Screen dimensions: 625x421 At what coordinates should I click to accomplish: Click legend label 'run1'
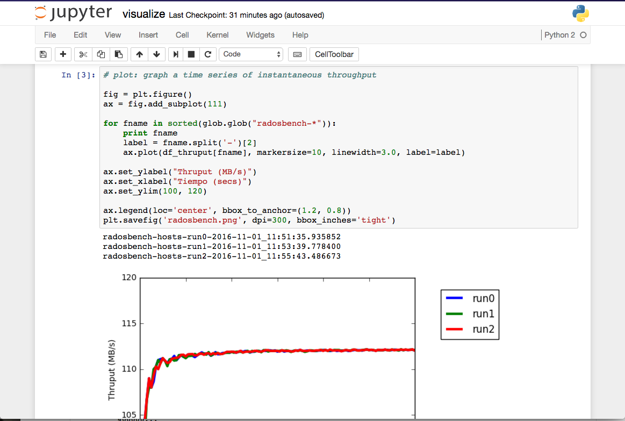point(484,314)
